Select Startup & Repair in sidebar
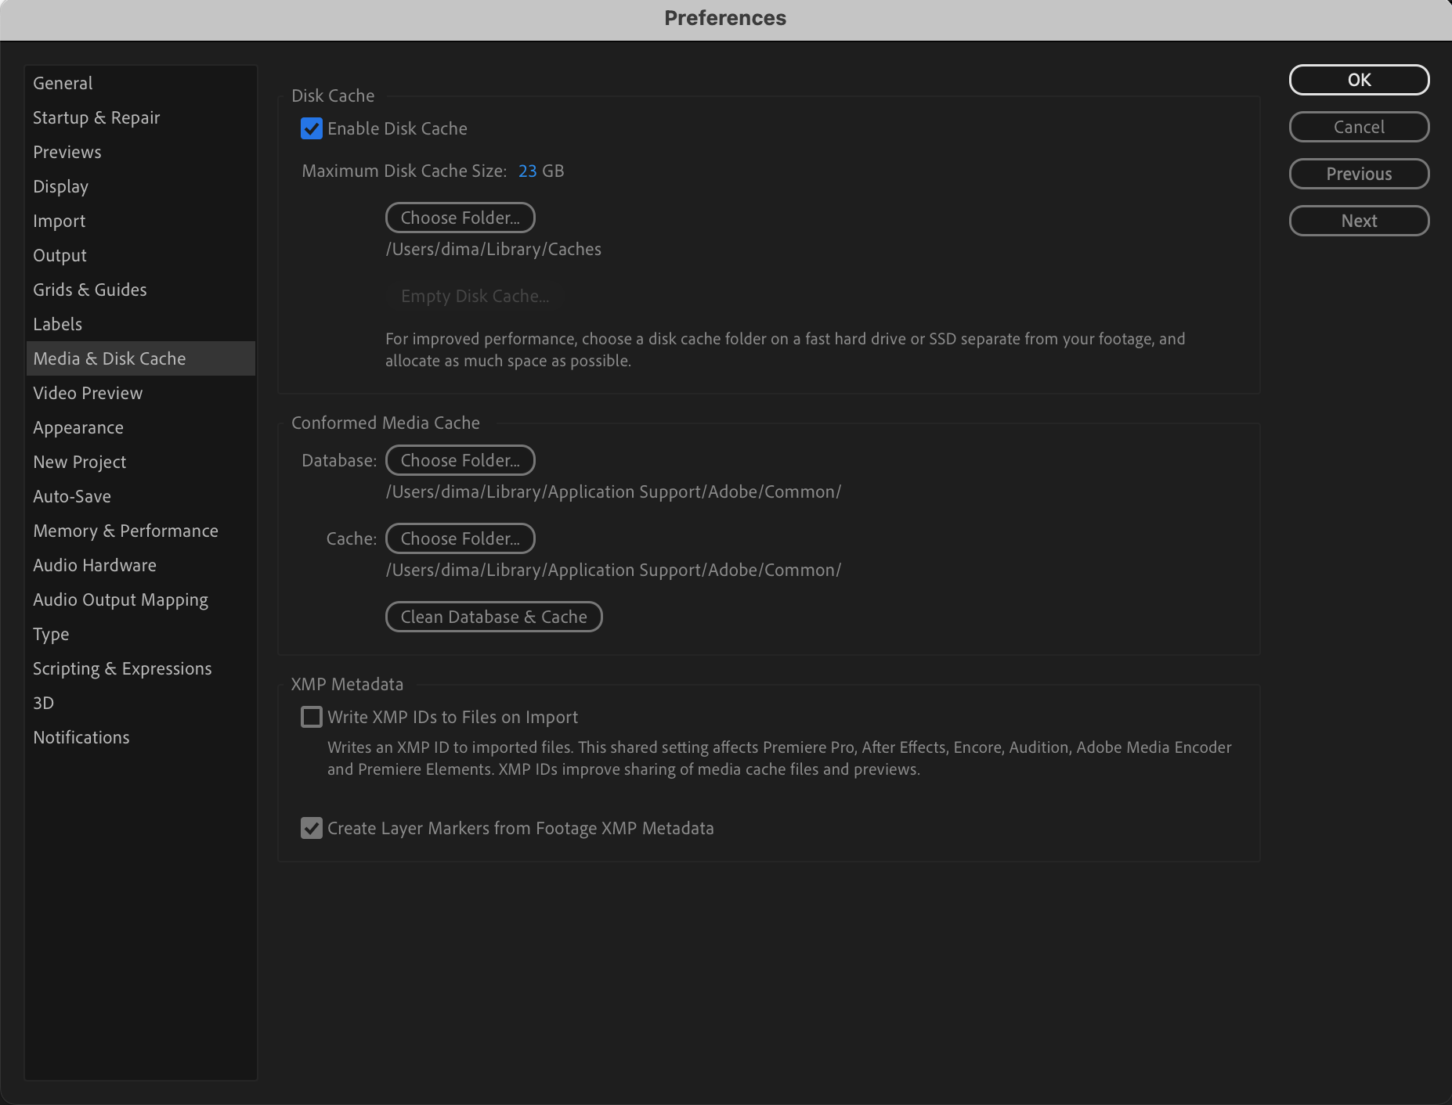The image size is (1452, 1105). coord(96,117)
